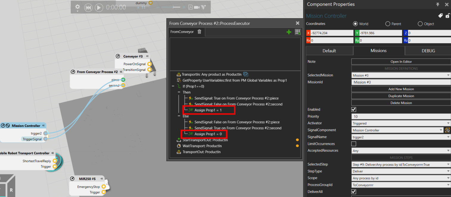Screen dimensions: 451x197
Task: Add new routine with green plus icon
Action: [x=289, y=32]
